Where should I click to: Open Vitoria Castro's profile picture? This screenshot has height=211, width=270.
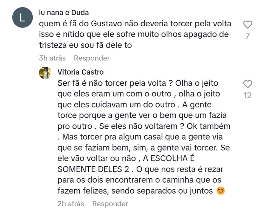click(45, 72)
